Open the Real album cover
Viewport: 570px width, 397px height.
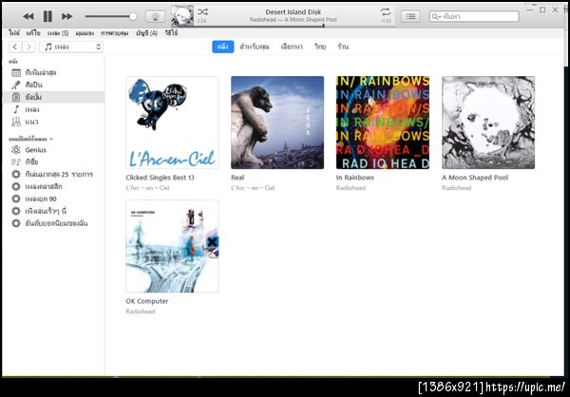277,123
